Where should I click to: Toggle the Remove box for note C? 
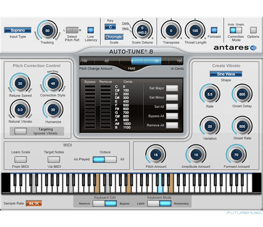[106, 86]
